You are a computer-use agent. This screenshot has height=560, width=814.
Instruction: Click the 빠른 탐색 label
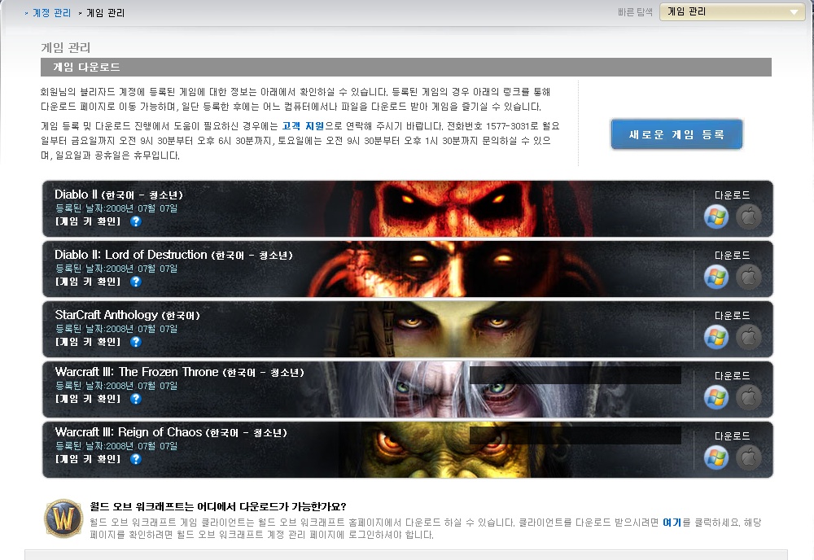(x=635, y=12)
